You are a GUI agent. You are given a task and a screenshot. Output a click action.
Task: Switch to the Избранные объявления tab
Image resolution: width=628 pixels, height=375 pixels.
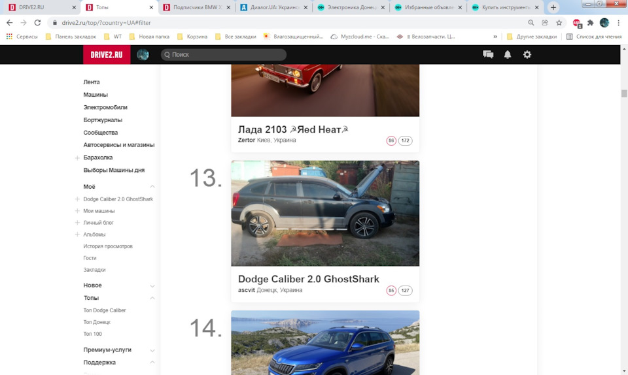(x=429, y=7)
